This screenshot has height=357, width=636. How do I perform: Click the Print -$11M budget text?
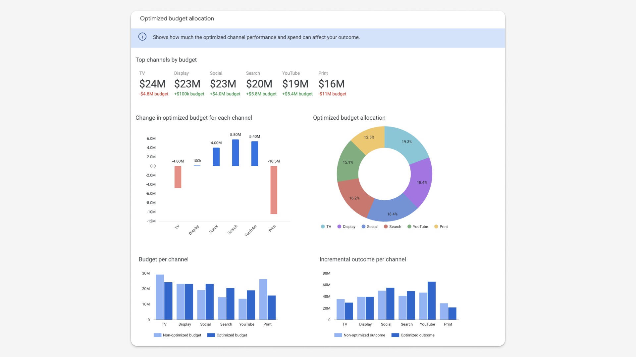[332, 94]
